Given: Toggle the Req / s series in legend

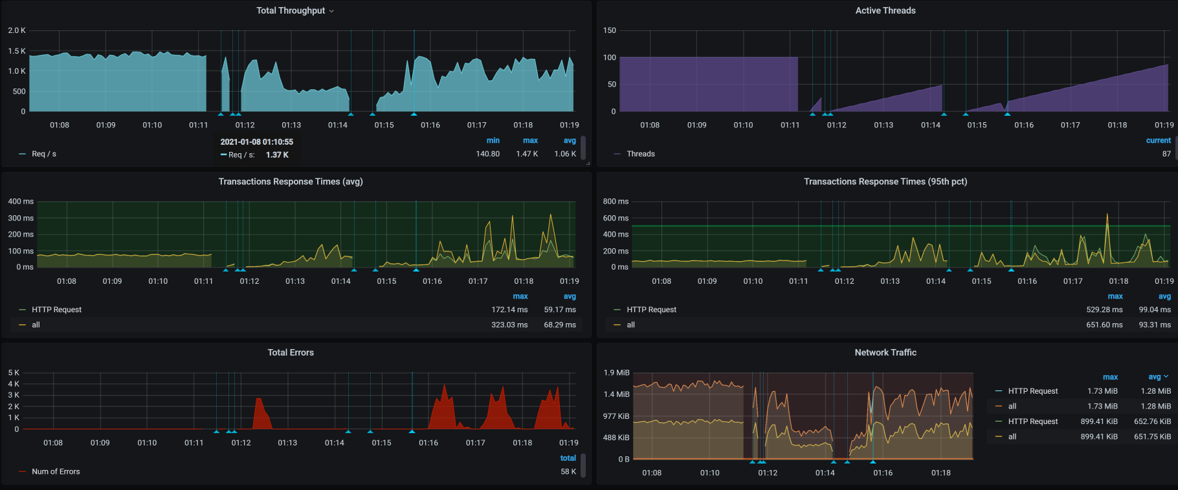Looking at the screenshot, I should tap(44, 154).
